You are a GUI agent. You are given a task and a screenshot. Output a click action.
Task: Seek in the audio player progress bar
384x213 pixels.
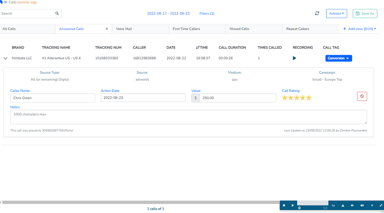point(312,203)
